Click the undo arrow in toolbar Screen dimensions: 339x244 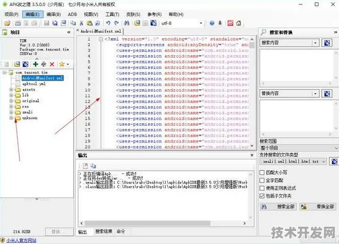[108, 23]
